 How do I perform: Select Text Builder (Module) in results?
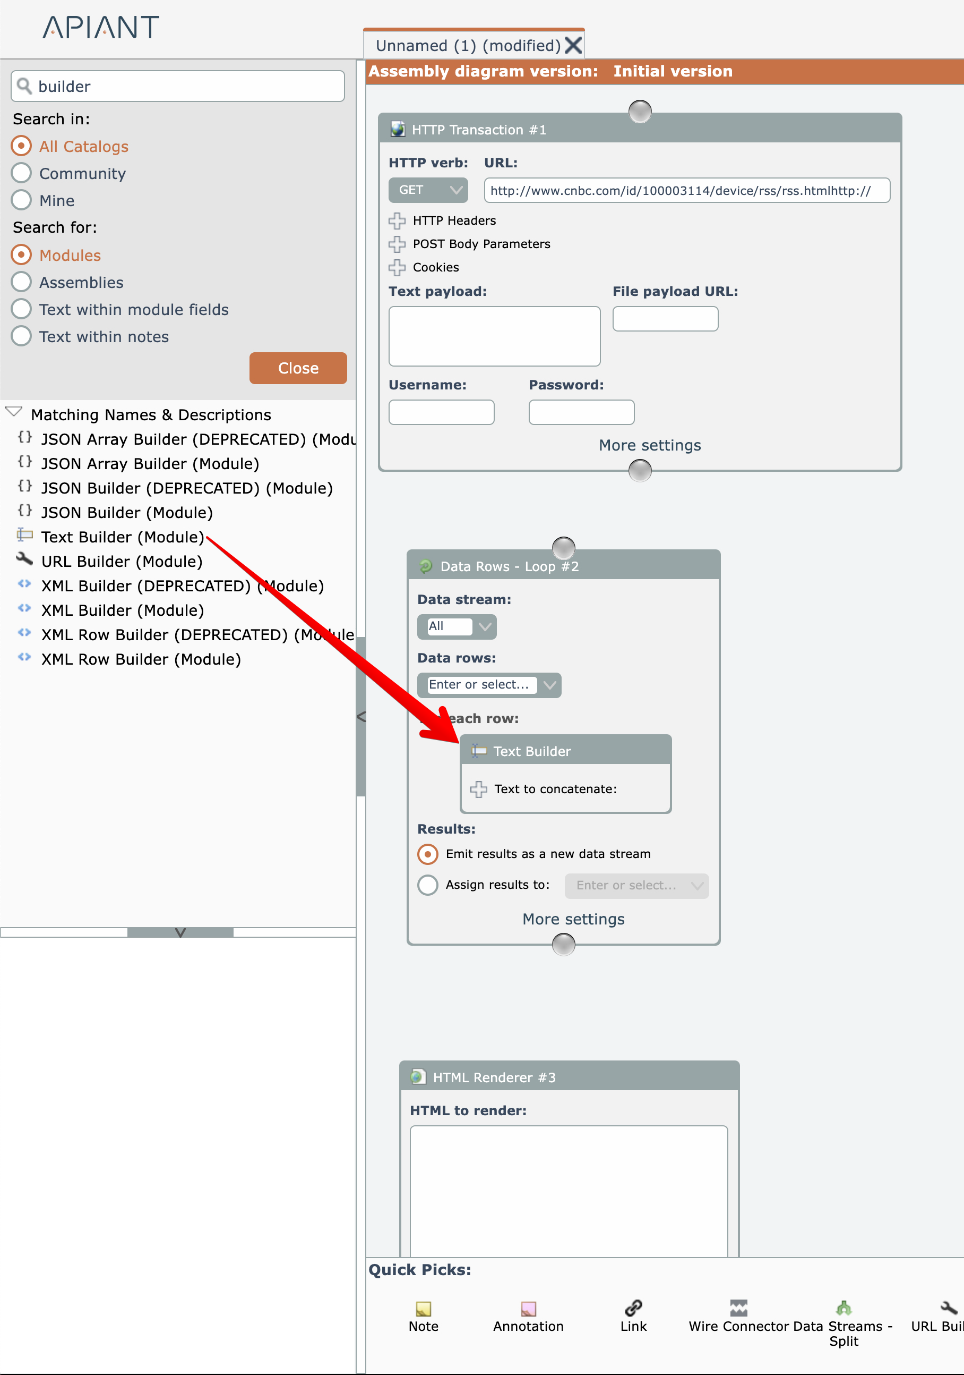(x=122, y=537)
